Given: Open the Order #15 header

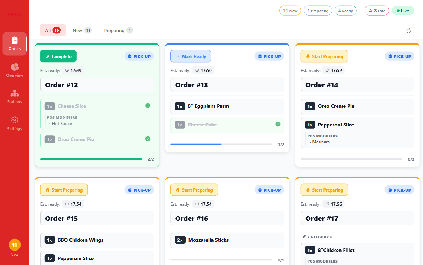Looking at the screenshot, I should (x=97, y=218).
